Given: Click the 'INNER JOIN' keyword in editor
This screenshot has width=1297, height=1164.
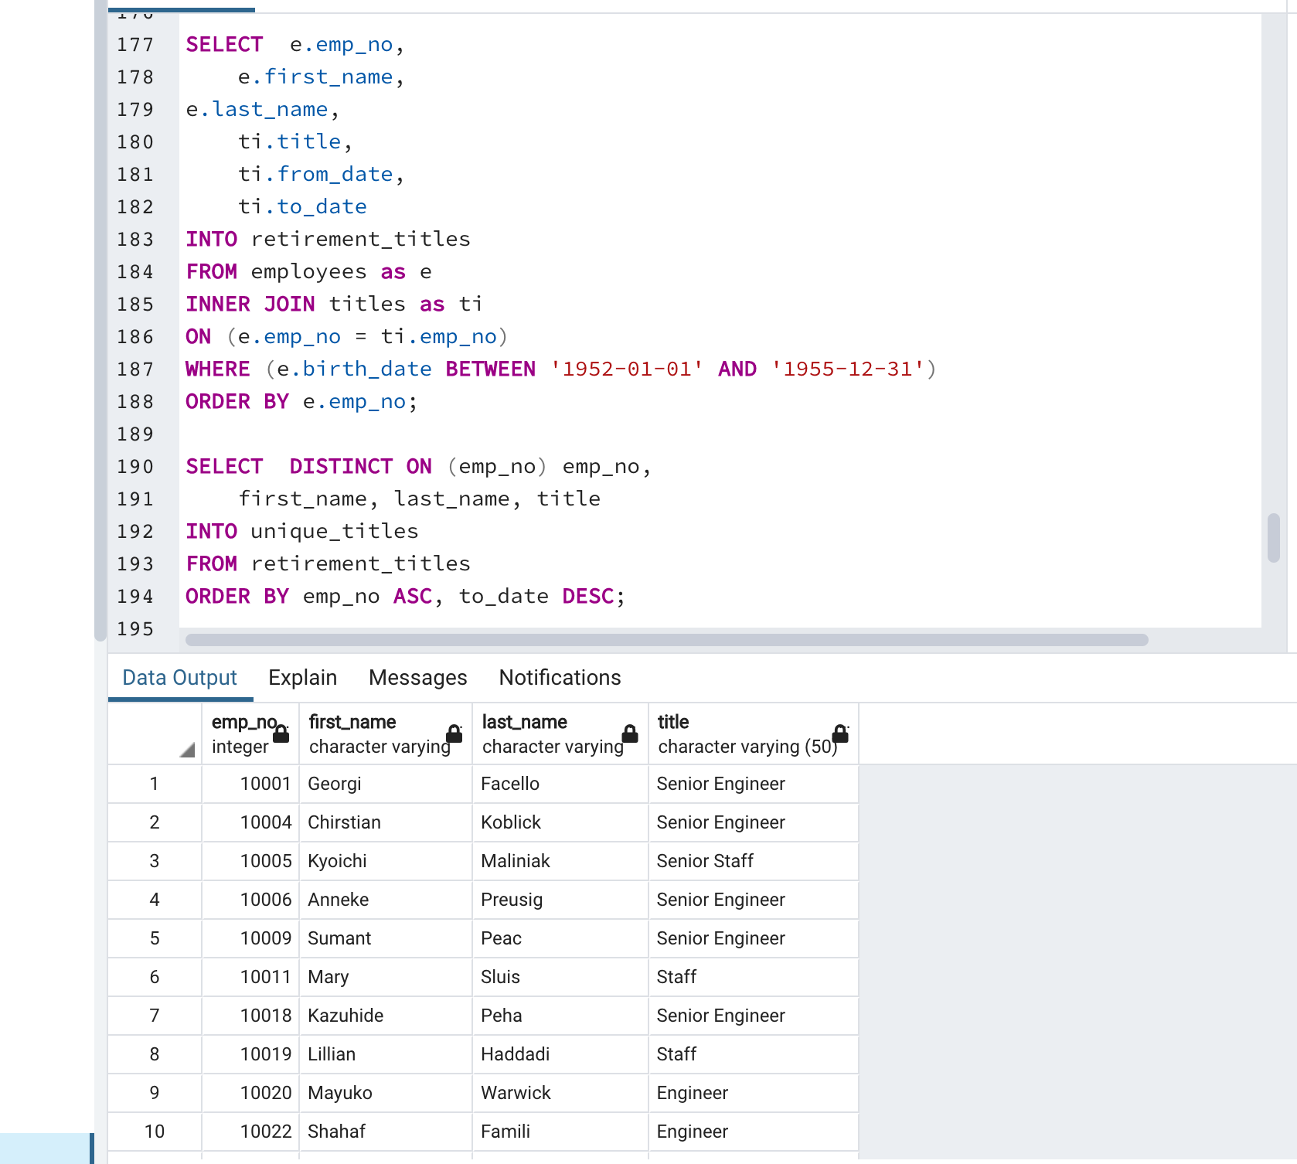Looking at the screenshot, I should pyautogui.click(x=250, y=305).
